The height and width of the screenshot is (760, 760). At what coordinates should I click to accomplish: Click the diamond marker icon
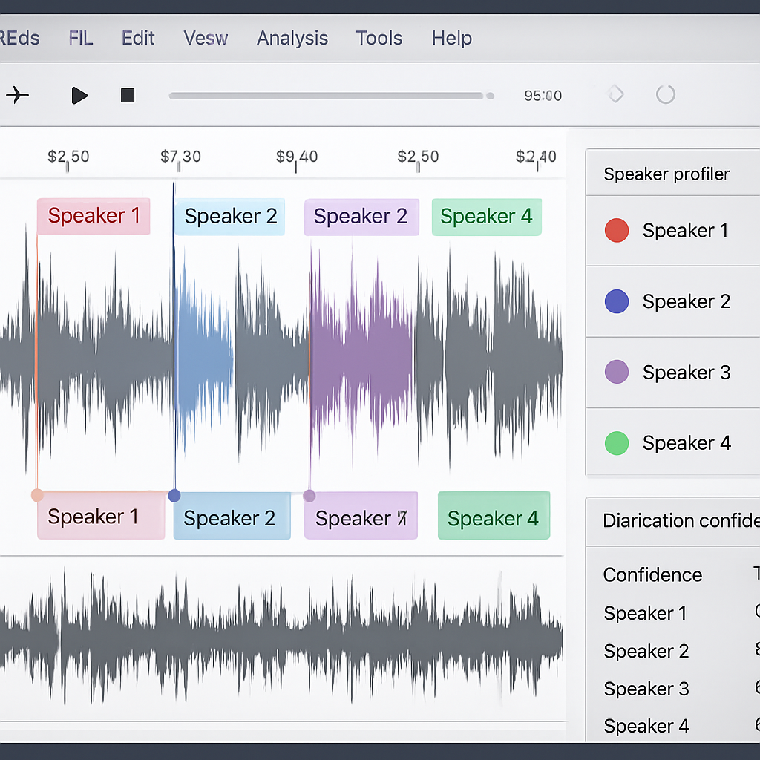click(615, 94)
